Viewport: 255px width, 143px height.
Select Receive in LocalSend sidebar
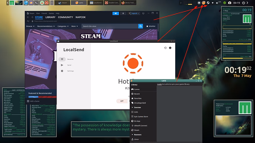[x=66, y=59]
